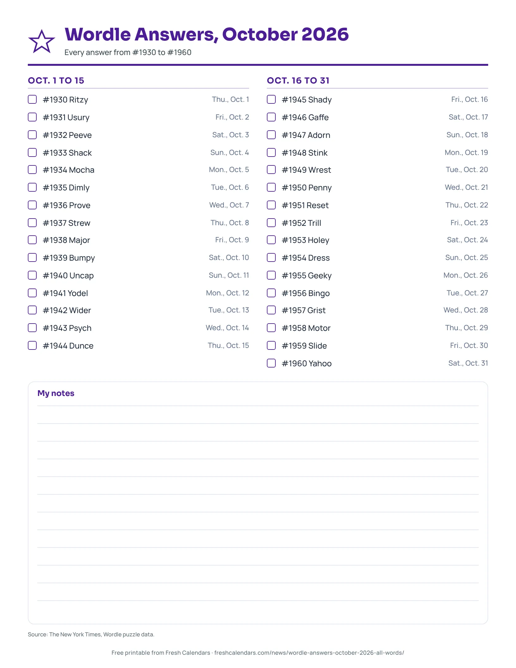Select the My notes heading
This screenshot has height=668, width=516.
click(56, 393)
